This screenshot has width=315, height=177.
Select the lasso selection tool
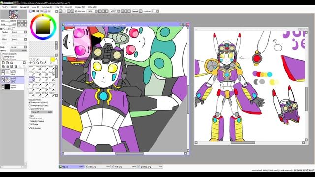click(34, 59)
